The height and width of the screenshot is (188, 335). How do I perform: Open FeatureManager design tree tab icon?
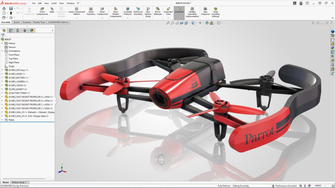point(4,31)
